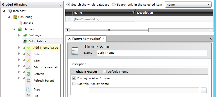
Task: Open the Name search field dropdown
Action: click(x=188, y=4)
